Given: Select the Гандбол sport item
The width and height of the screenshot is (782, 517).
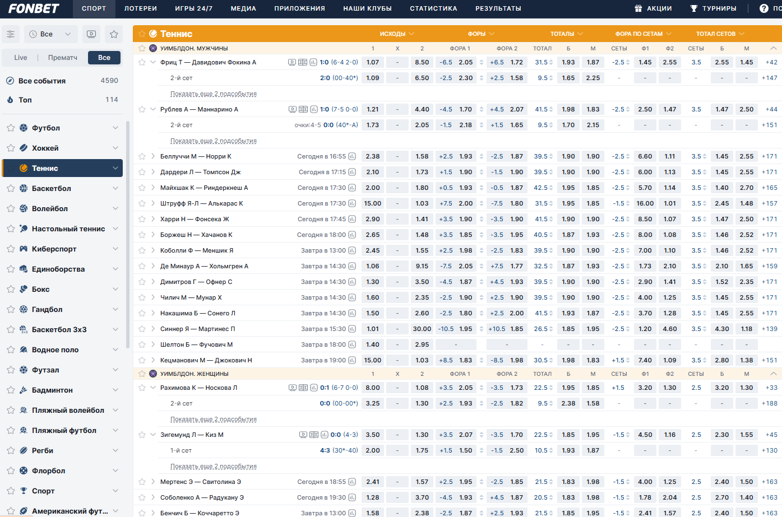Looking at the screenshot, I should point(62,309).
